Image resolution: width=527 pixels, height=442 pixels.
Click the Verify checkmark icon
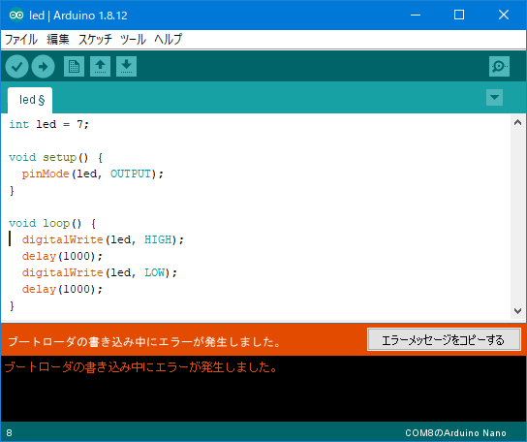pos(16,67)
